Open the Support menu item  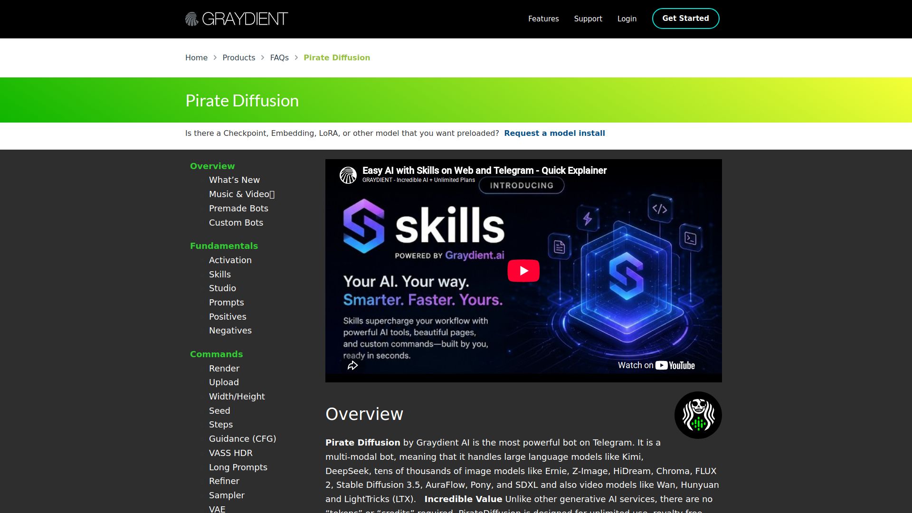[x=588, y=19]
